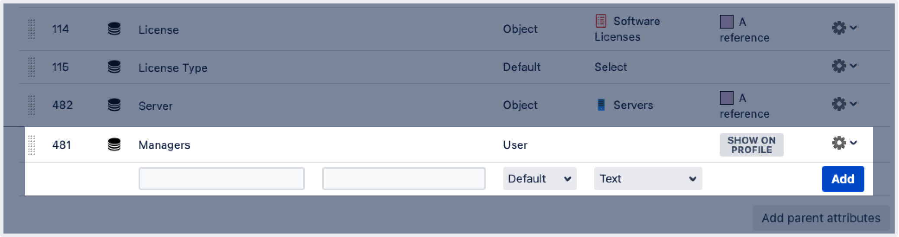Expand the chevron next to Managers gear
The width and height of the screenshot is (899, 237).
[x=853, y=143]
